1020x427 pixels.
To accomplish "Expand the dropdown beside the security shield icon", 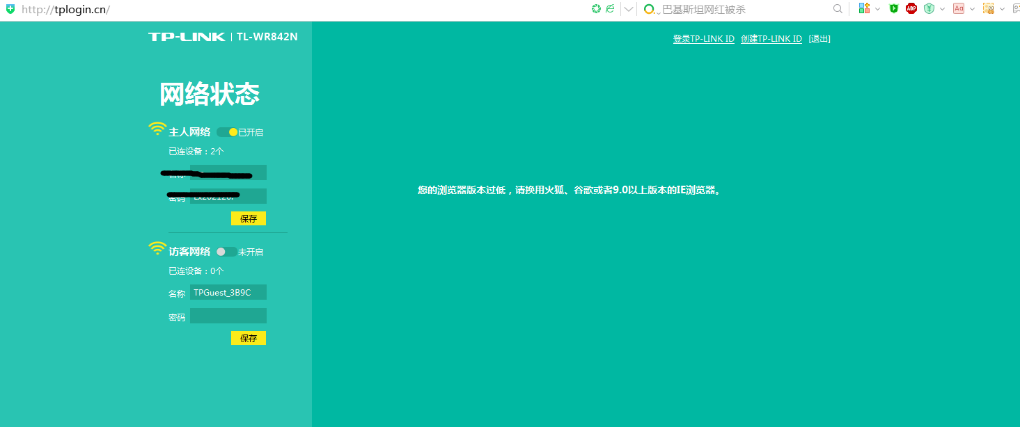I will 943,9.
